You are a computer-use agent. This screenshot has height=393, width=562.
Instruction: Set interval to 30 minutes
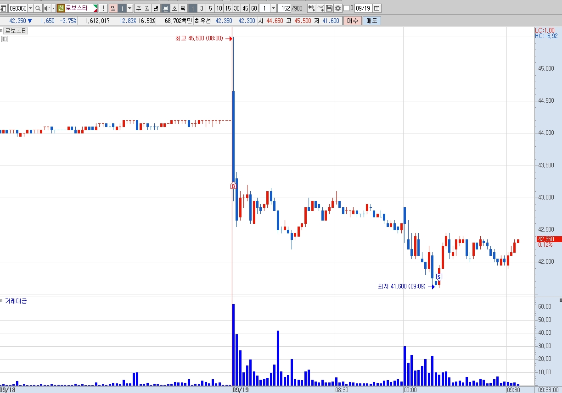pos(236,8)
